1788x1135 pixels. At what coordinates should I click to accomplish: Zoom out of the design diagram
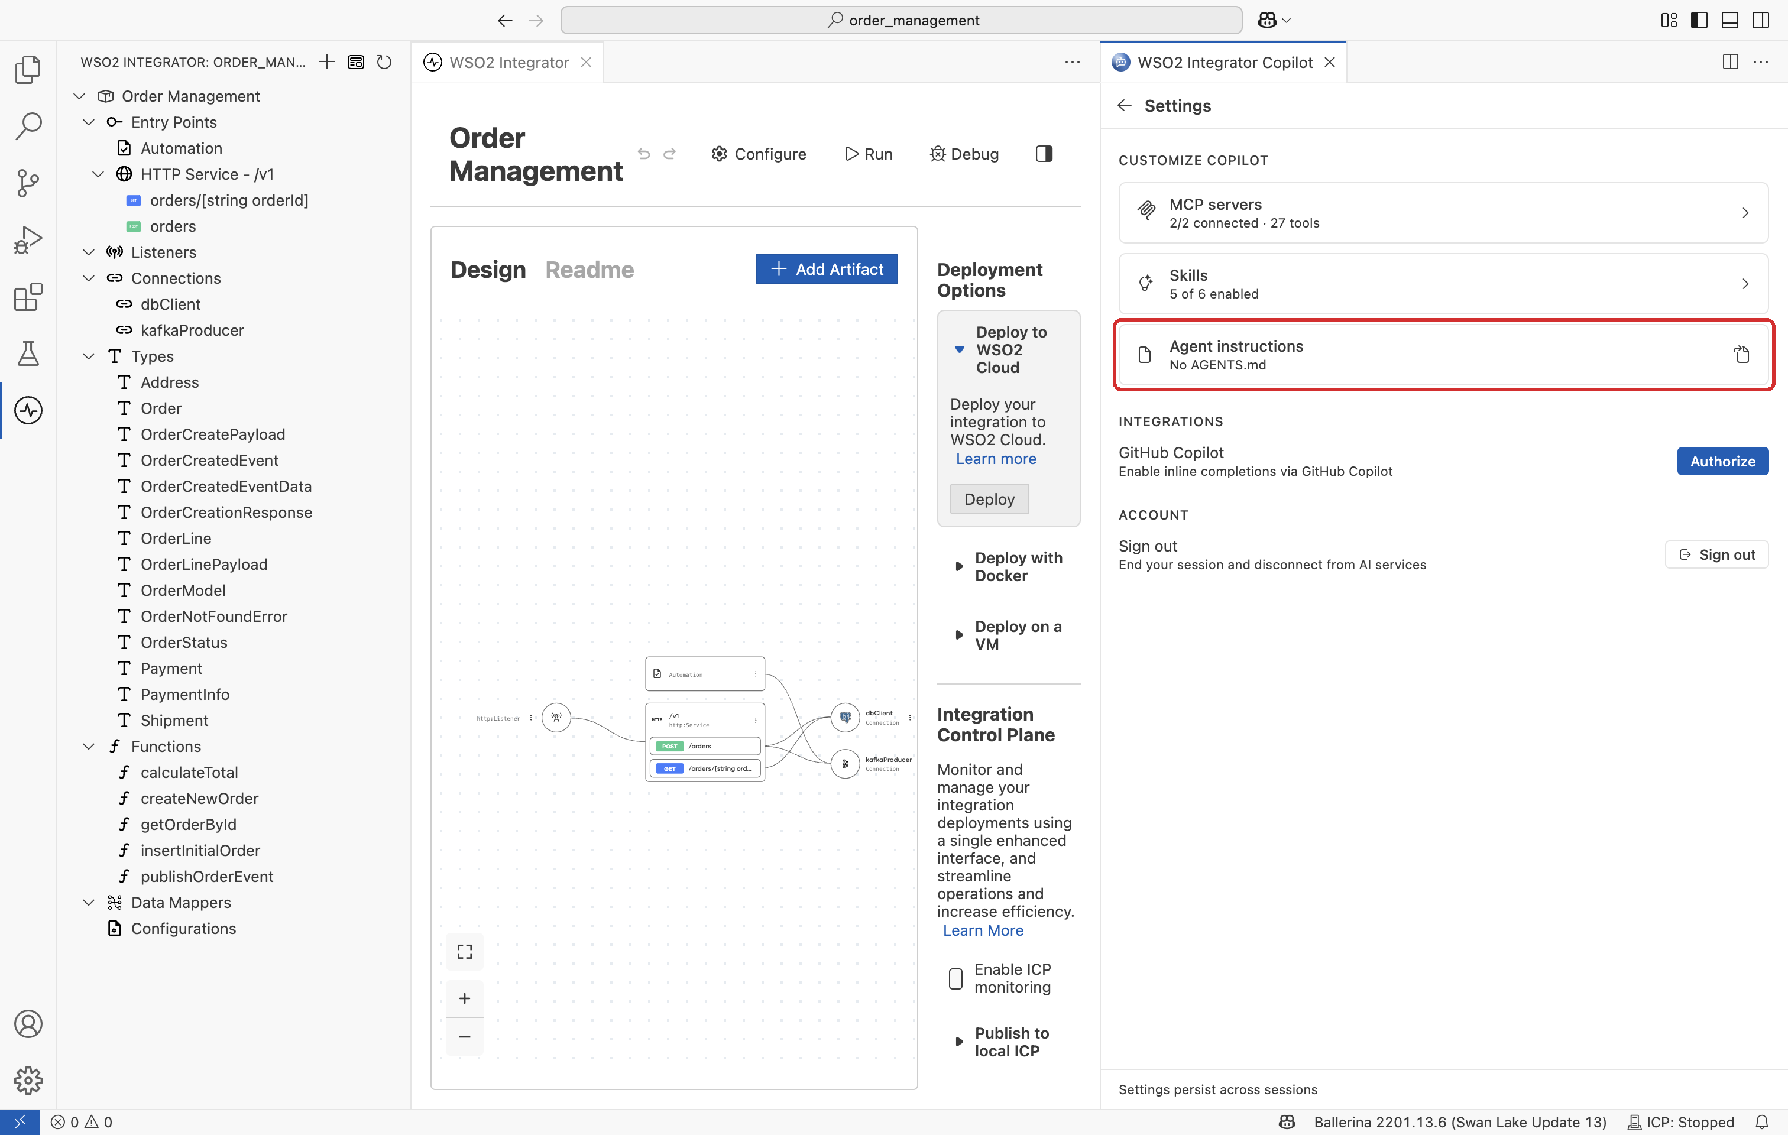click(465, 1036)
